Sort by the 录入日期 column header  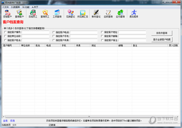[173, 46]
